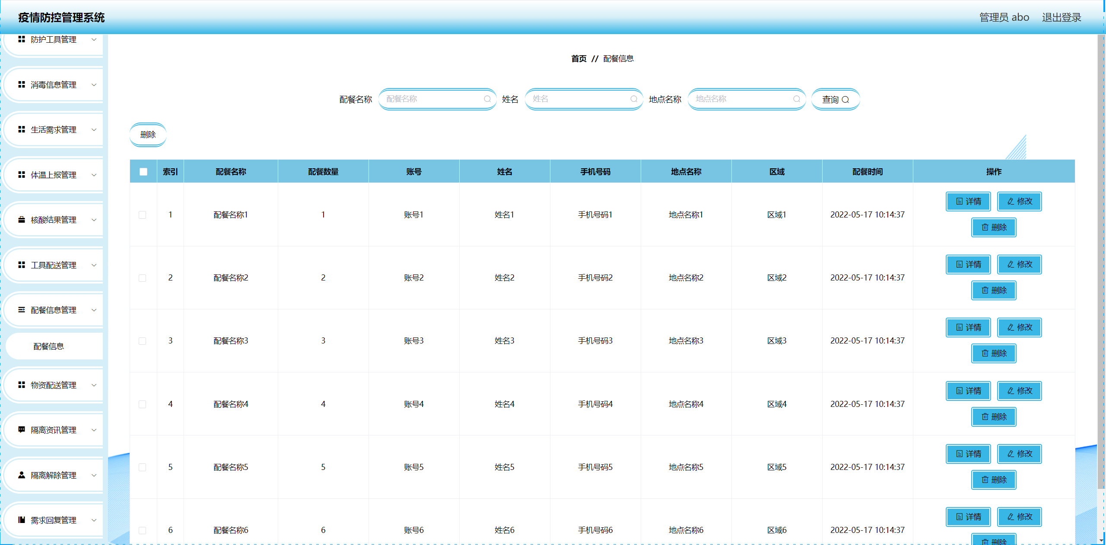Click 退出登录 link
Image resolution: width=1106 pixels, height=545 pixels.
point(1062,17)
